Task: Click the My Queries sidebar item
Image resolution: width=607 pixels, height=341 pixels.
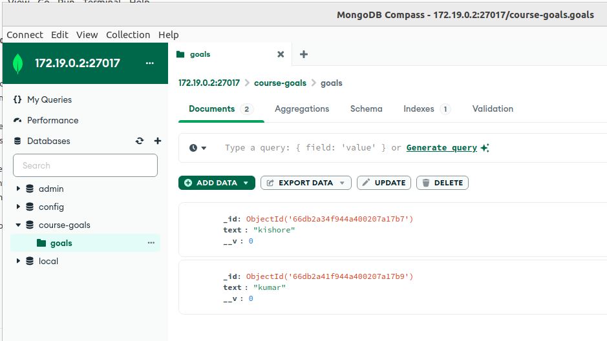Action: [x=49, y=99]
